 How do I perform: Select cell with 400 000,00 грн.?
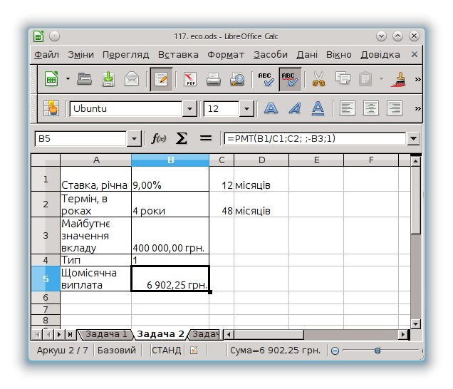click(170, 236)
